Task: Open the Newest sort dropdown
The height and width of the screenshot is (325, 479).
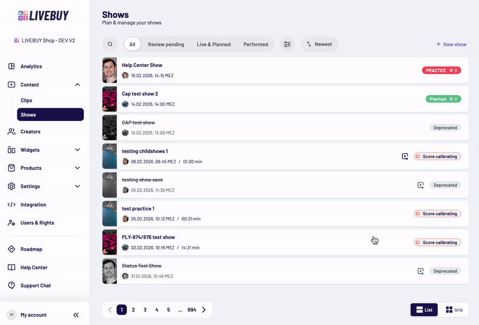Action: [x=319, y=44]
